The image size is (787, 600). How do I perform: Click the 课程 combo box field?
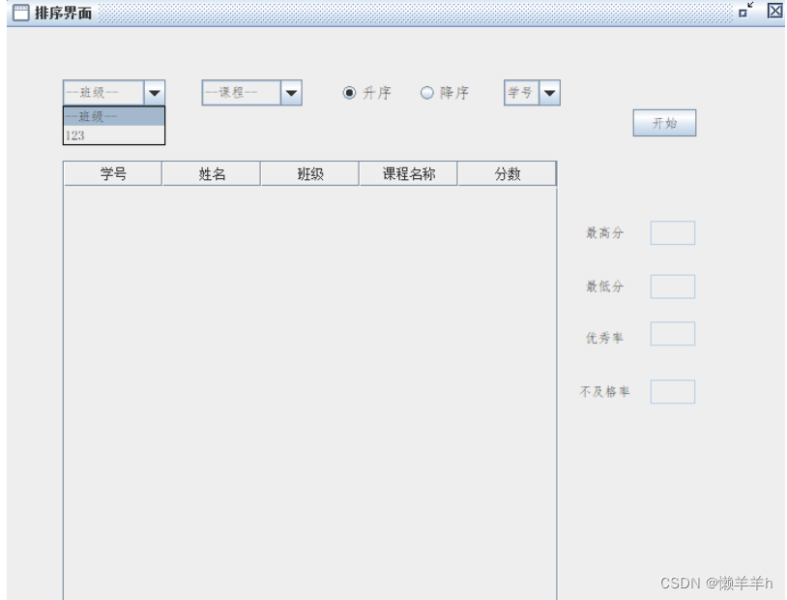pos(242,93)
